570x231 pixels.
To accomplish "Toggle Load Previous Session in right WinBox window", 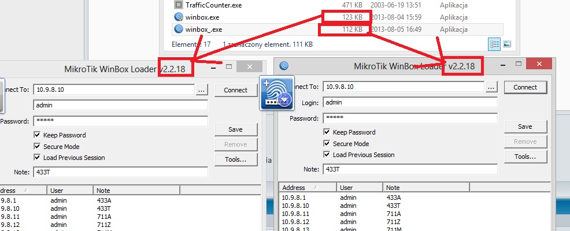I will click(327, 155).
